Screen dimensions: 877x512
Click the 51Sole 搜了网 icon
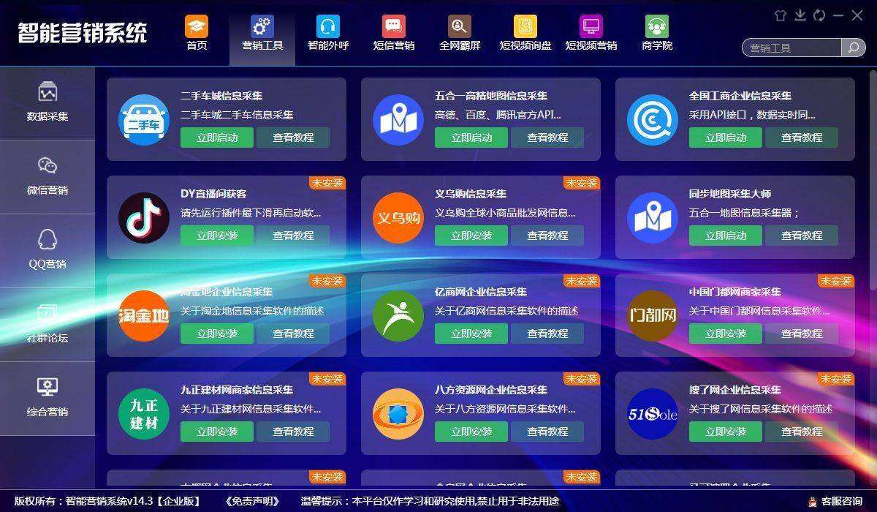click(653, 414)
